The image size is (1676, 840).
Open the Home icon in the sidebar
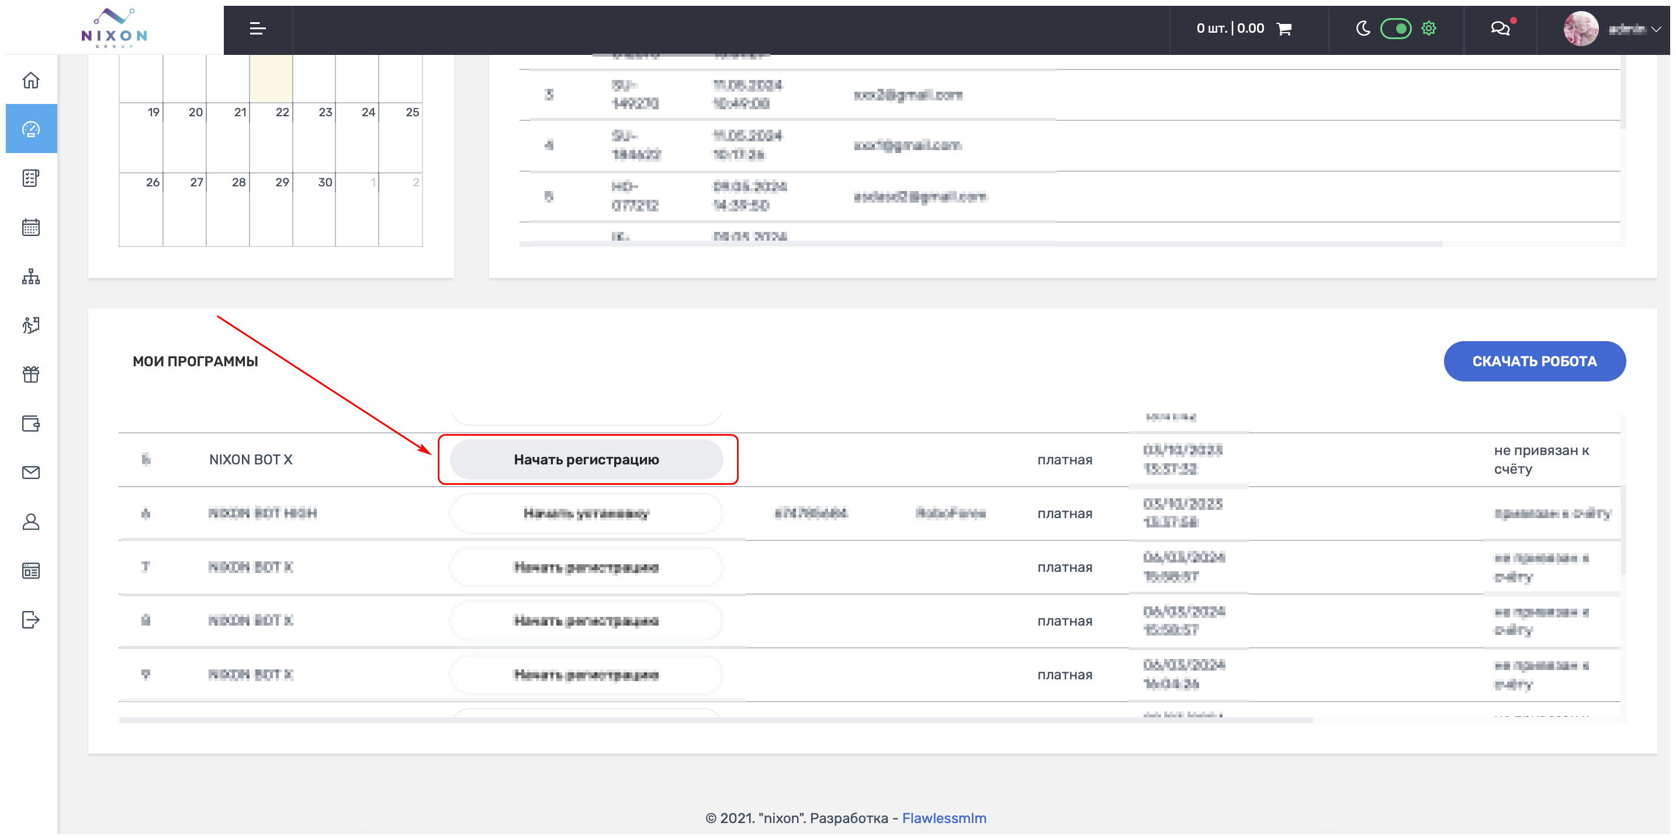click(x=30, y=80)
